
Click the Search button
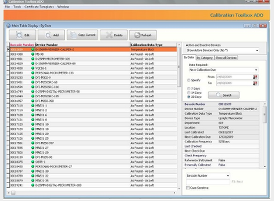(x=224, y=95)
